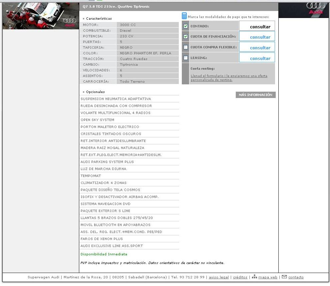This screenshot has height=286, width=330.
Task: Click the Cuatro Ruedas traction value
Action: pos(134,59)
